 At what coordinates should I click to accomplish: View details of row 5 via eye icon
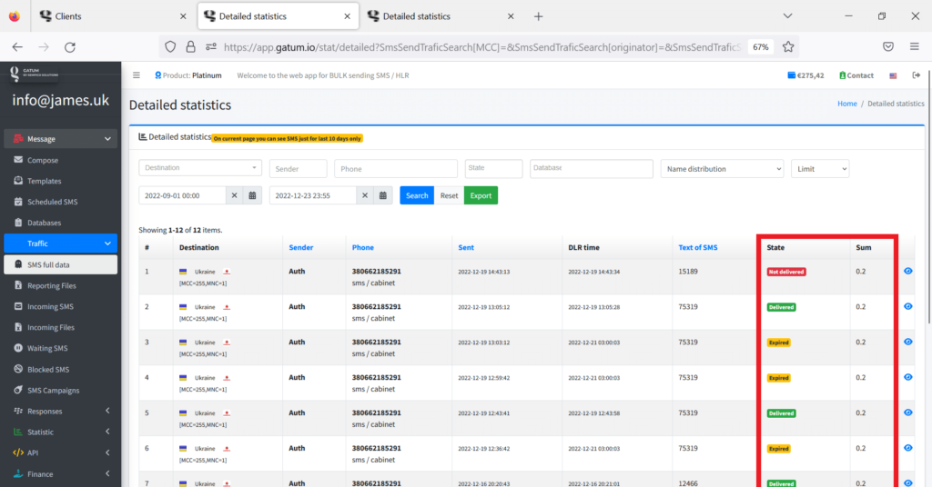point(907,412)
